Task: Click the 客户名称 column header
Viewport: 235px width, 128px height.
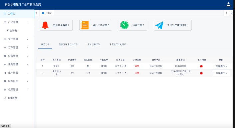Action: 57,60
